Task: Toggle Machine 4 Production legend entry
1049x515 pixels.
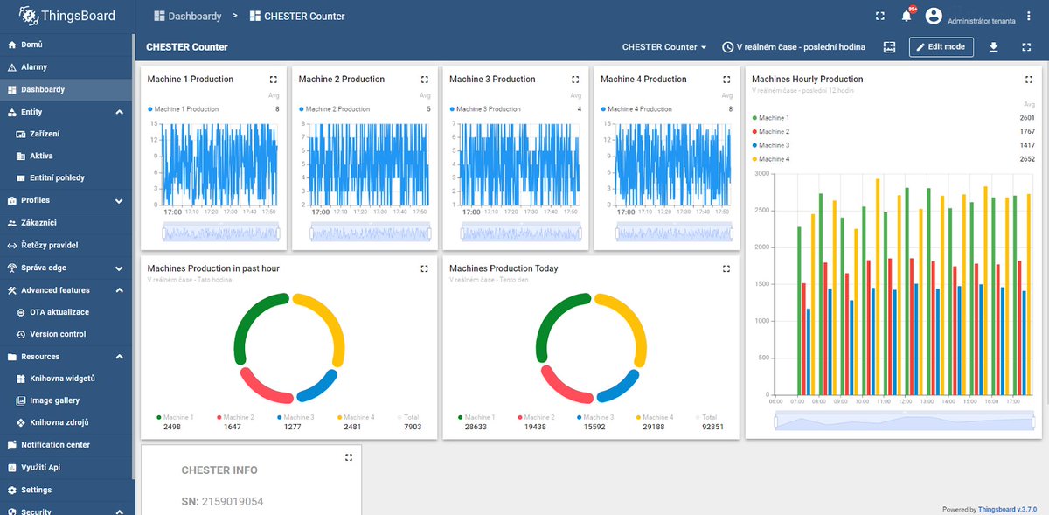Action: [x=636, y=109]
